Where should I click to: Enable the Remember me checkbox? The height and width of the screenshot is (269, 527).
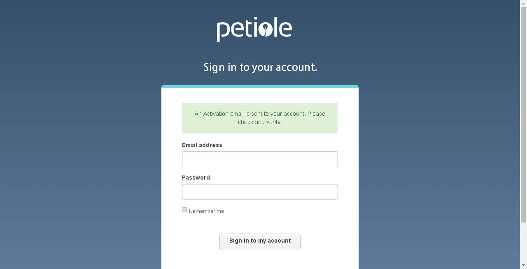184,210
